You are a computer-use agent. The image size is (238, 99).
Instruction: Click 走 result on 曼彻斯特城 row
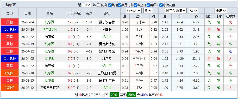(x=230, y=51)
